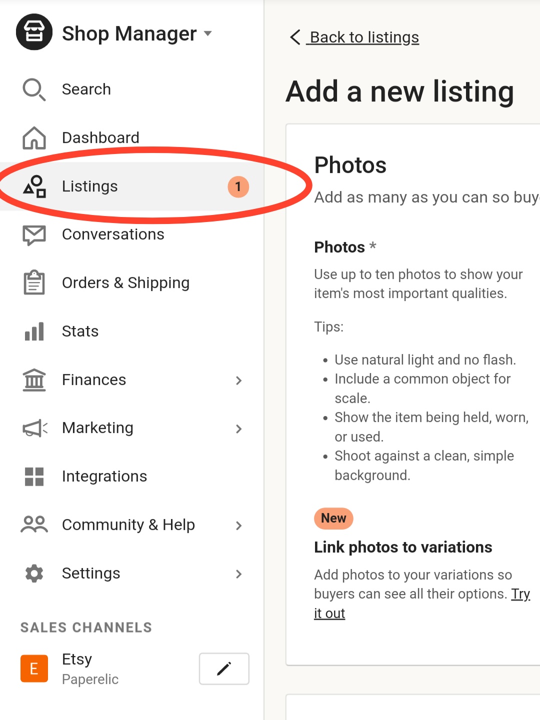Open Stats using the bar chart icon
The image size is (540, 720).
(33, 331)
